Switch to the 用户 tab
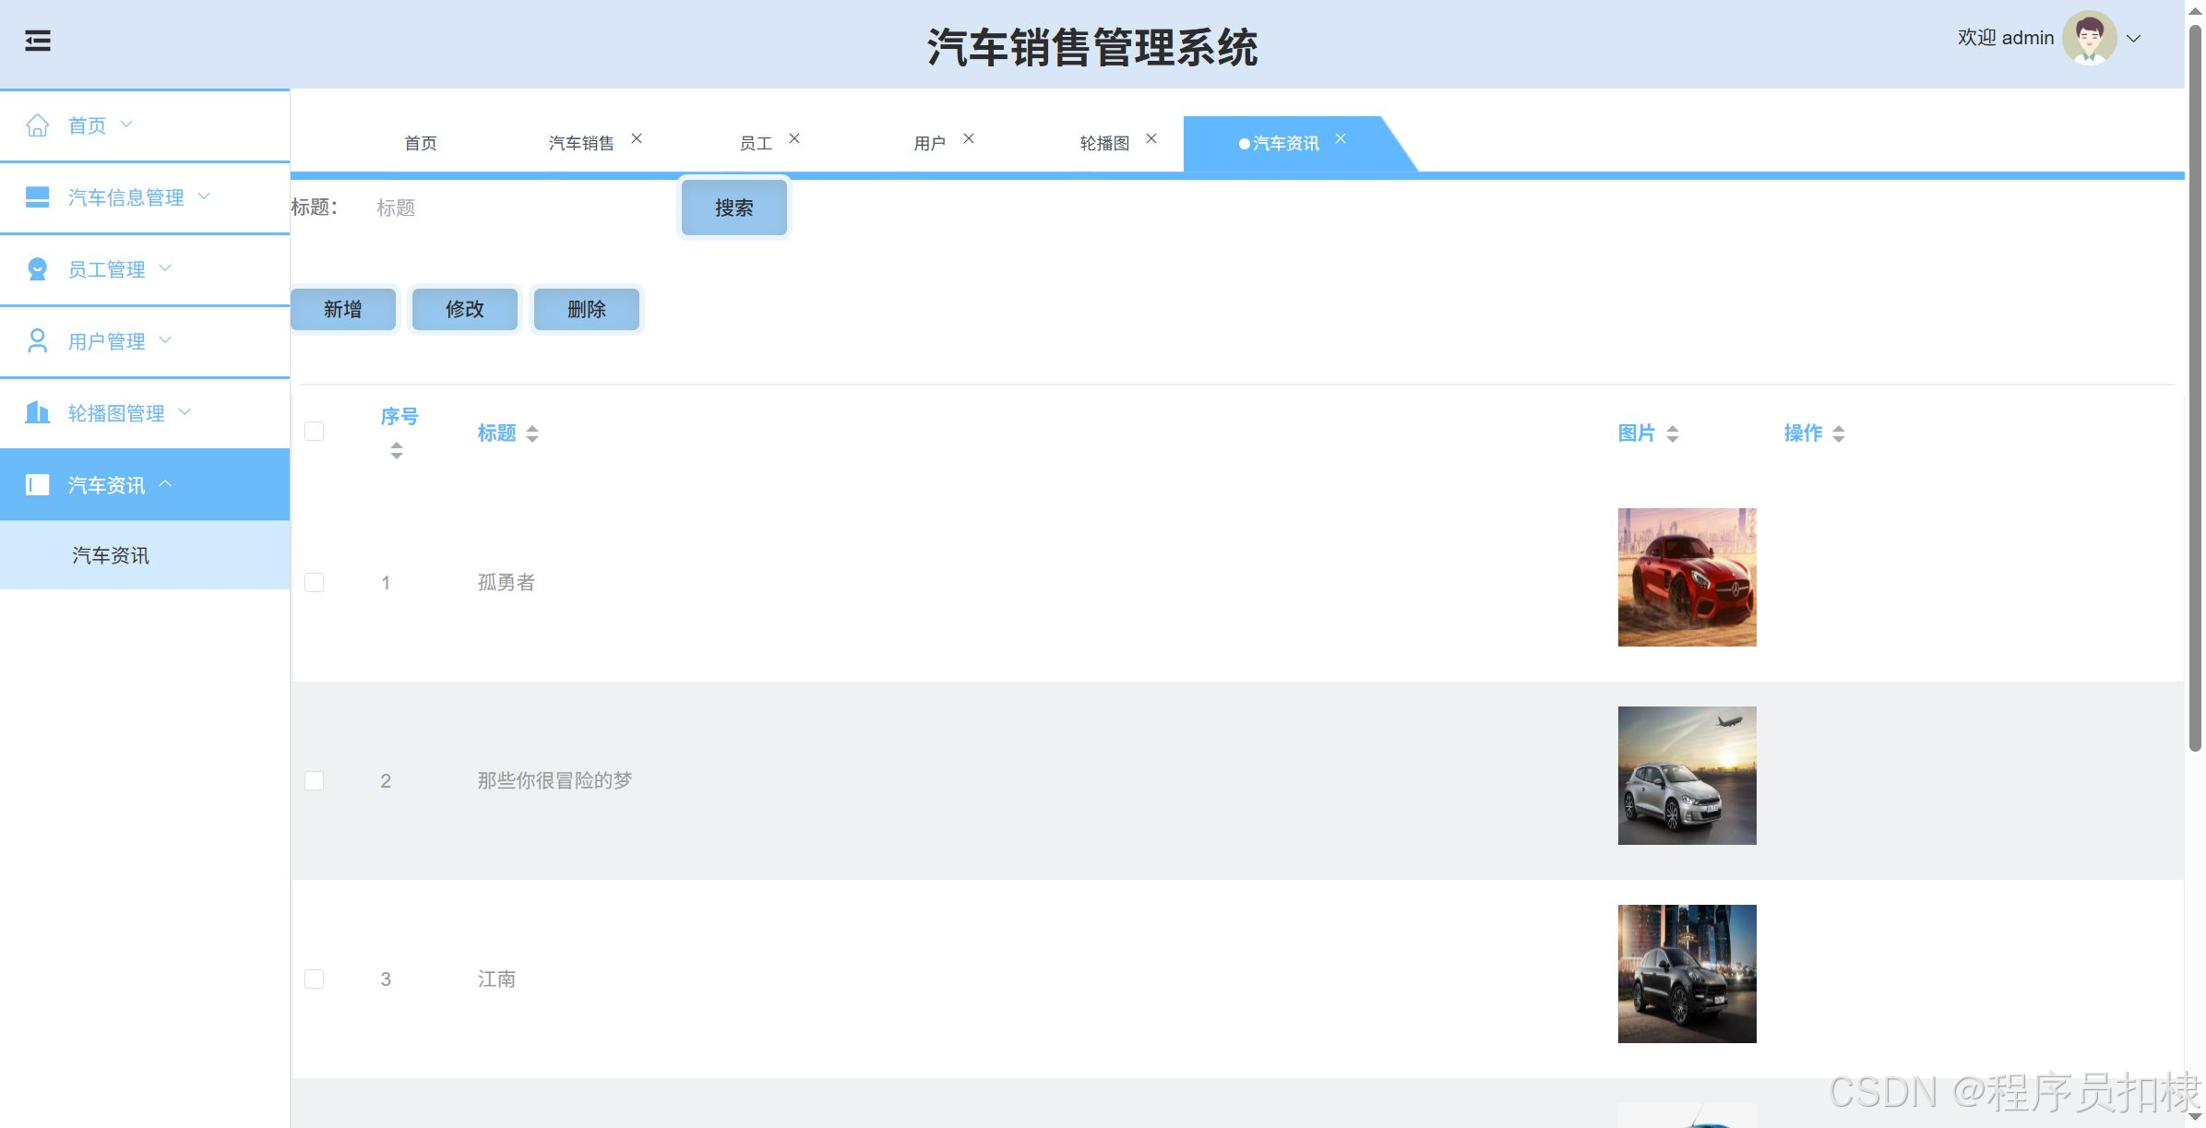Viewport: 2206px width, 1128px height. click(x=929, y=144)
